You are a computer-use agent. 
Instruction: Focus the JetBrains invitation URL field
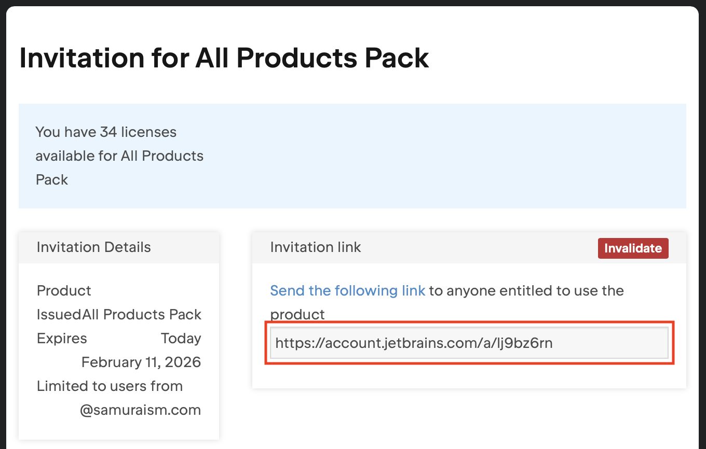tap(469, 343)
